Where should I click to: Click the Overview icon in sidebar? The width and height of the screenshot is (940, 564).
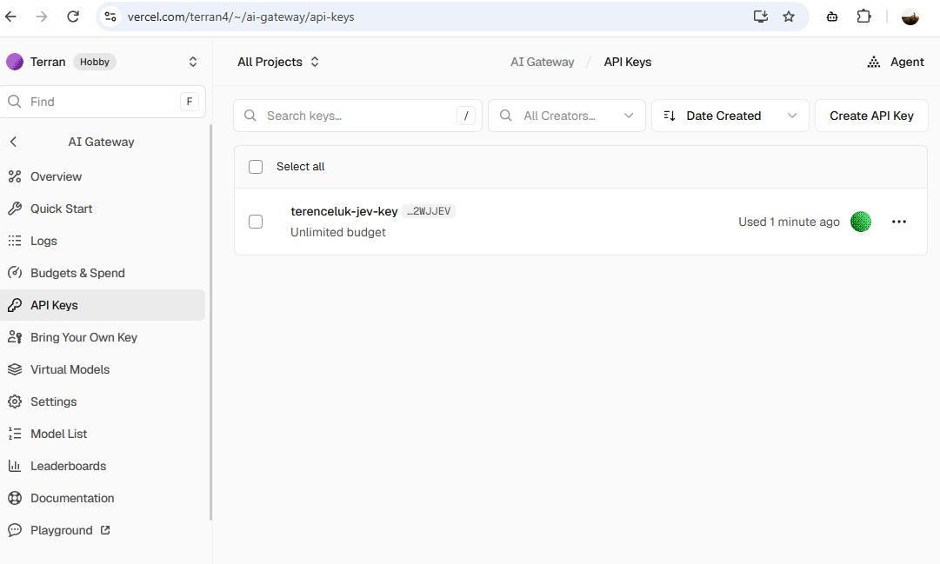click(15, 176)
